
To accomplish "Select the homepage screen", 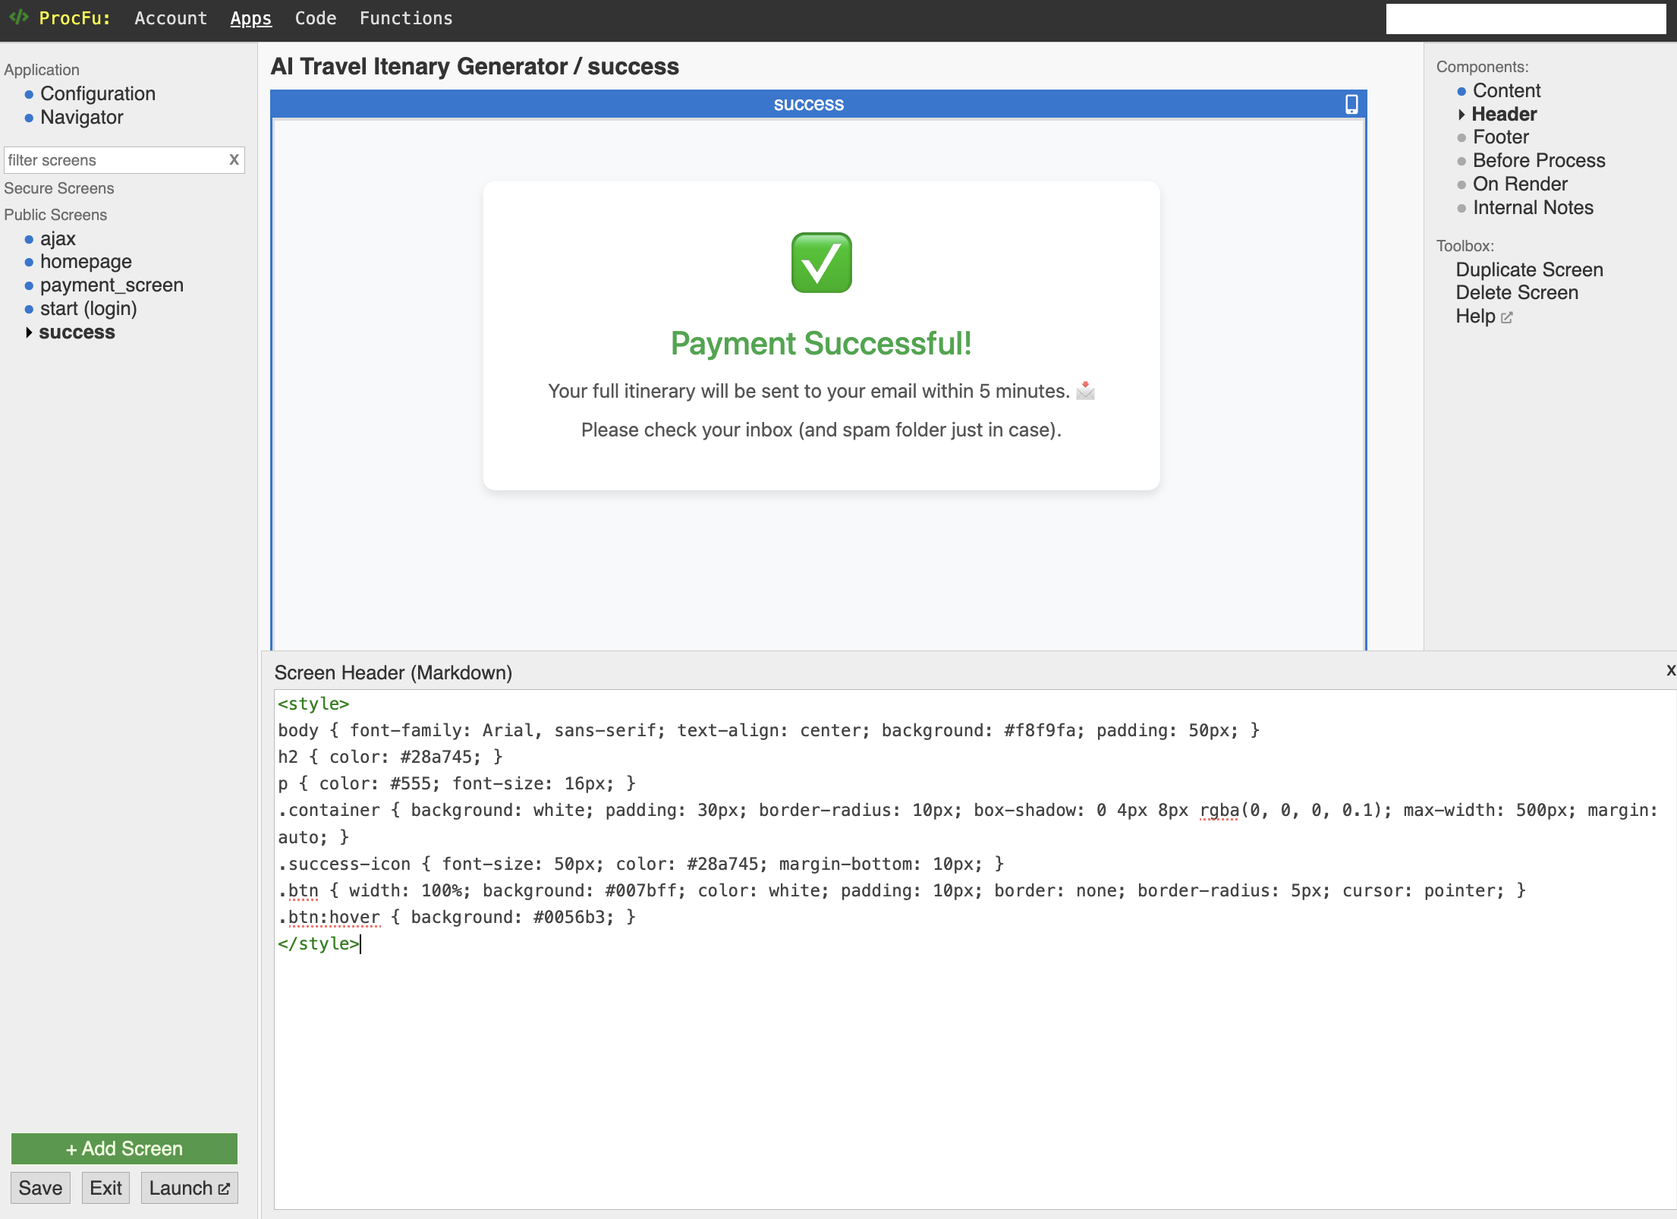I will click(86, 262).
